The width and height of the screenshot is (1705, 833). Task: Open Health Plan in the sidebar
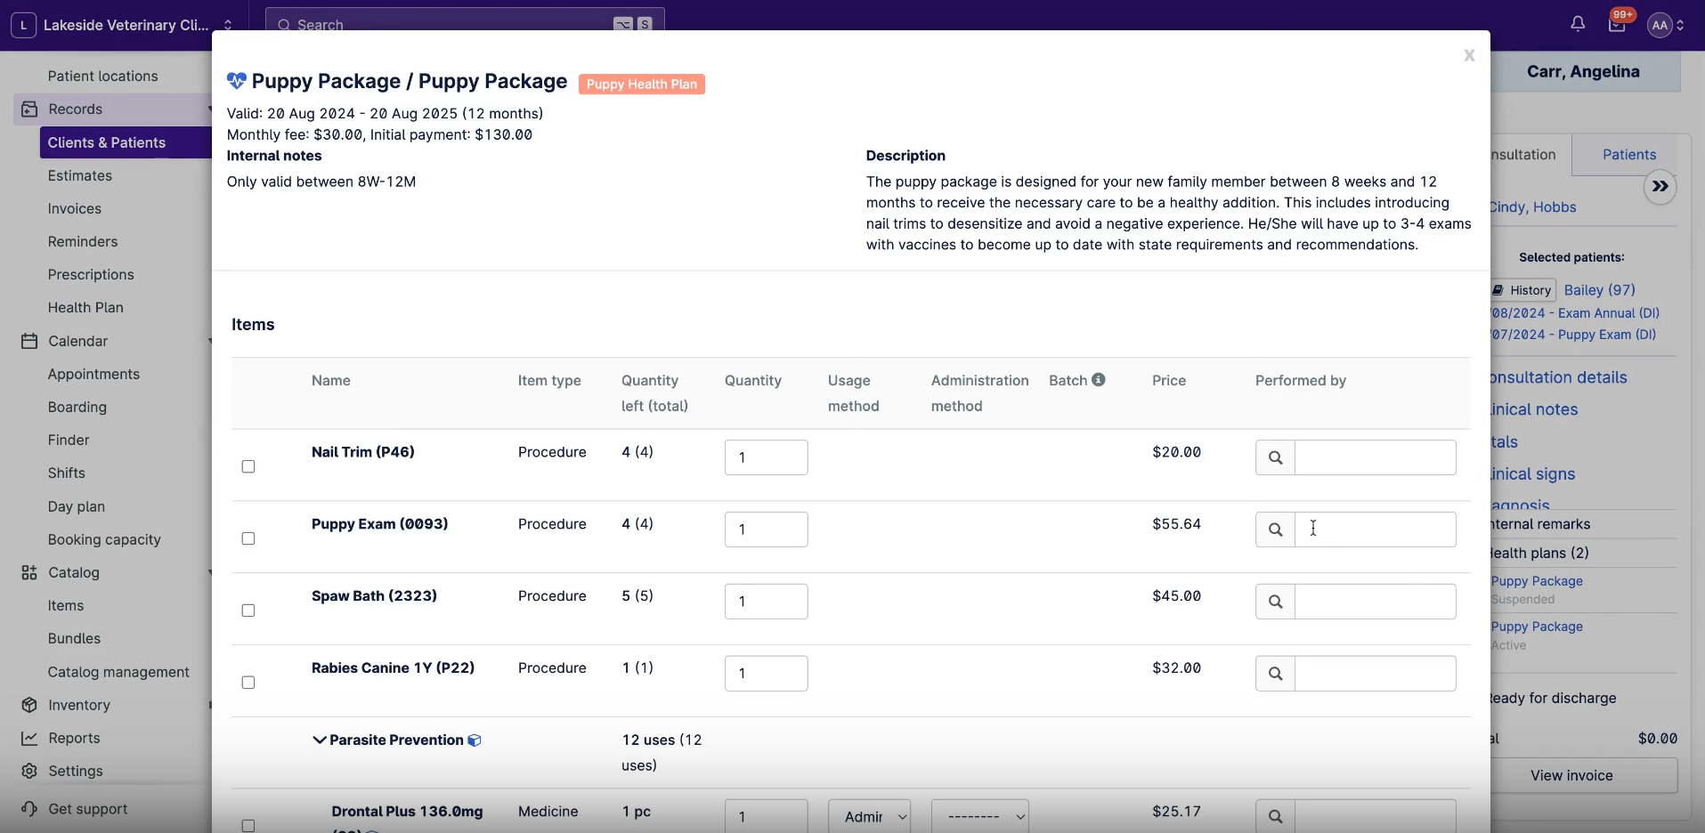[85, 308]
